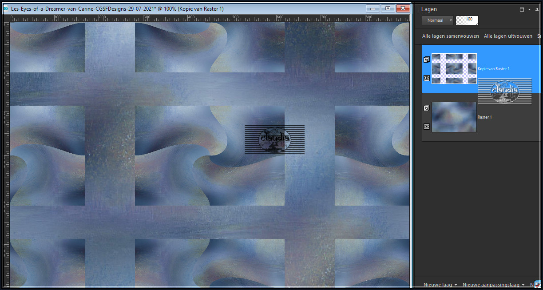Toggle the link icon on Raster 1

point(427,108)
